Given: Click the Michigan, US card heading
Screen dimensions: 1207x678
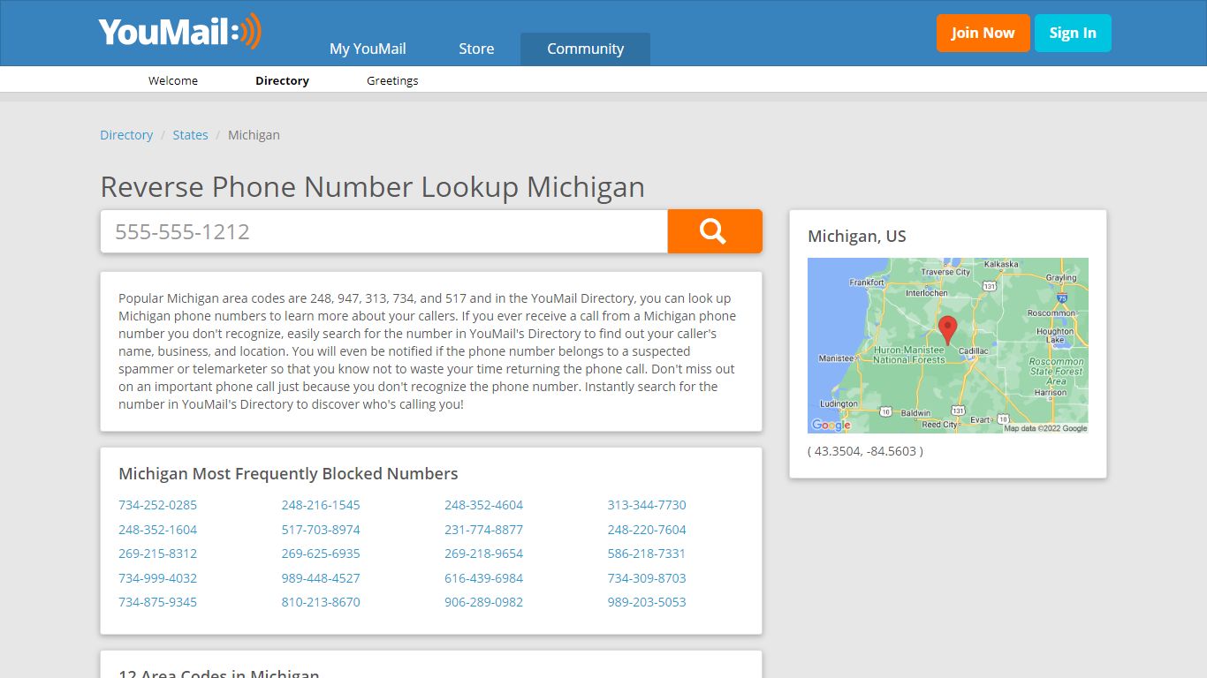Looking at the screenshot, I should [x=857, y=237].
